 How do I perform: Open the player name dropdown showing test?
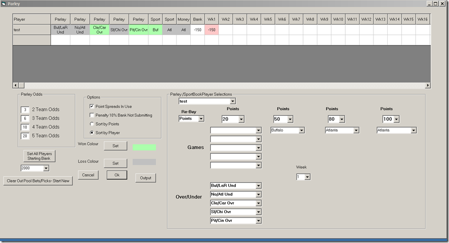(232, 101)
